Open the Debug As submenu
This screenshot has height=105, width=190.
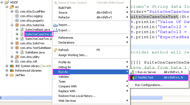(x=91, y=67)
